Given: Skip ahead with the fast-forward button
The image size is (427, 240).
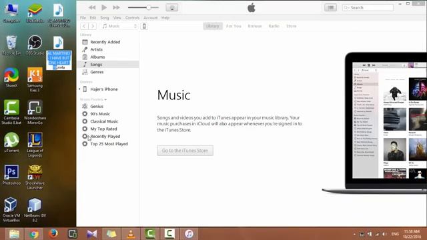Looking at the screenshot, I should (x=116, y=7).
